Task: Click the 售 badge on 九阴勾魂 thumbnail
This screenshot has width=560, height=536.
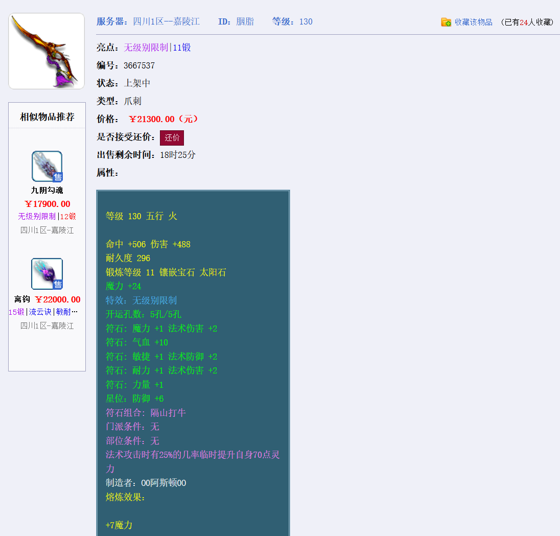Action: [58, 177]
